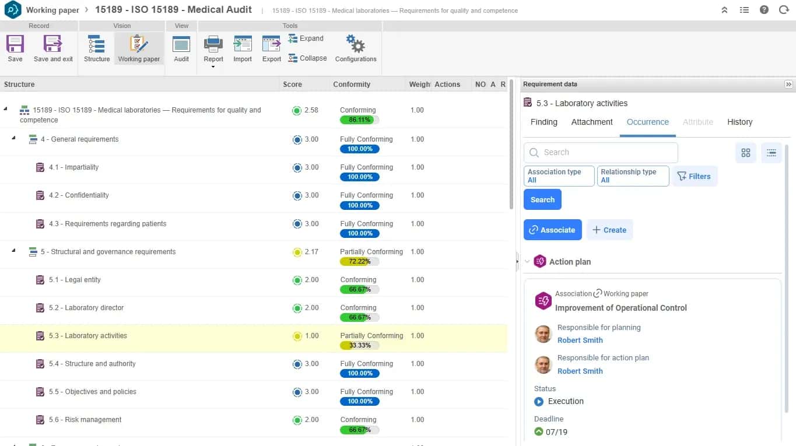Click the Associate button
Viewport: 796px width, 446px height.
[x=552, y=230]
